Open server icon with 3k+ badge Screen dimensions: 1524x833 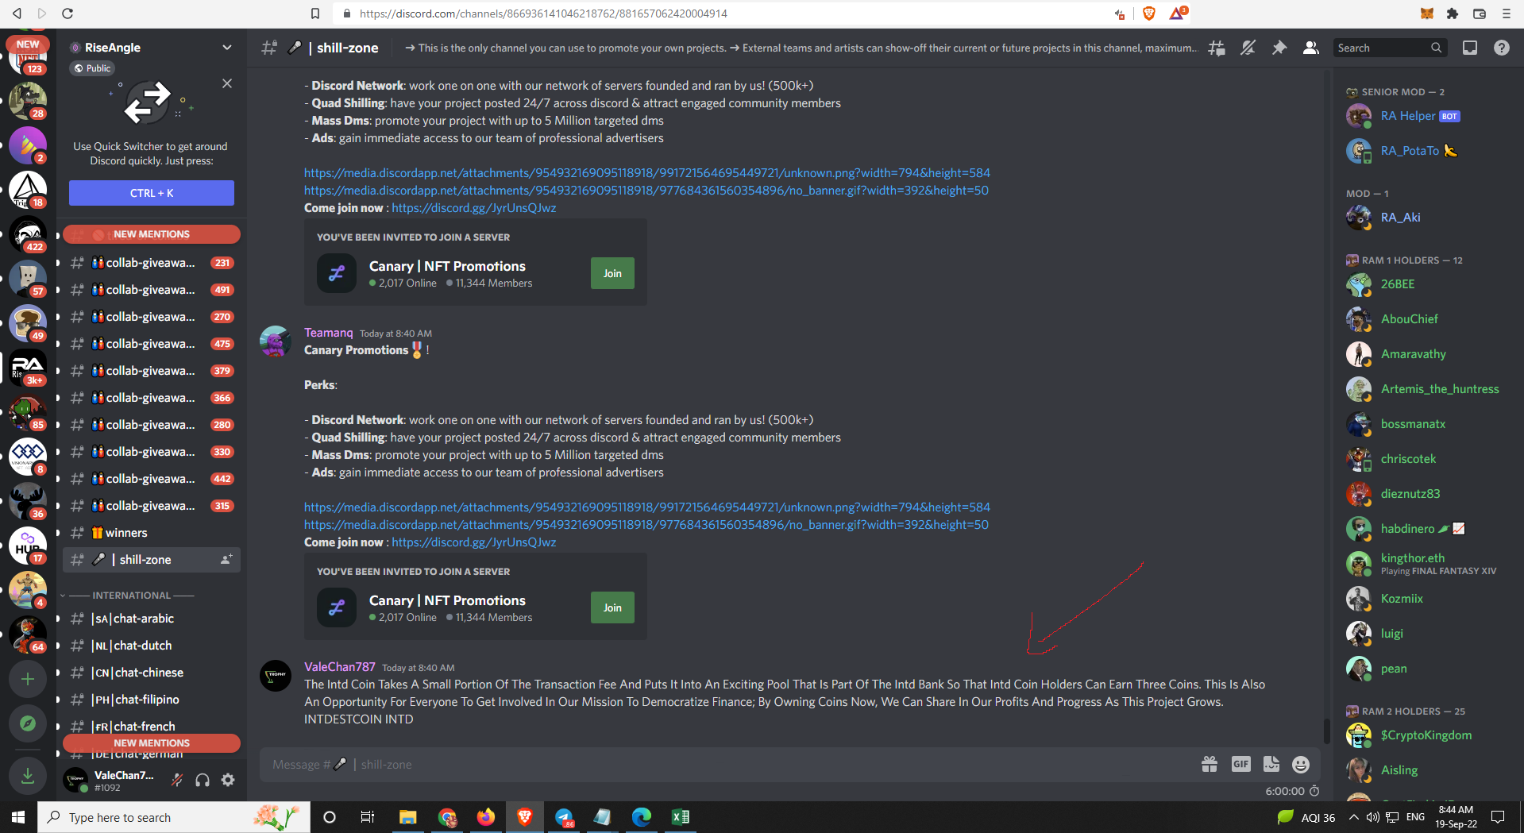(28, 368)
